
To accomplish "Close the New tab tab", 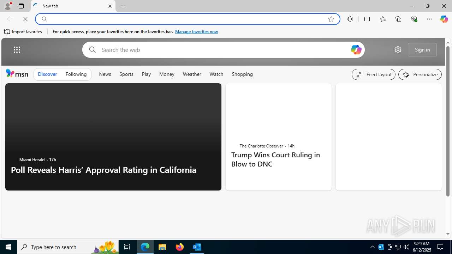I will pyautogui.click(x=110, y=6).
